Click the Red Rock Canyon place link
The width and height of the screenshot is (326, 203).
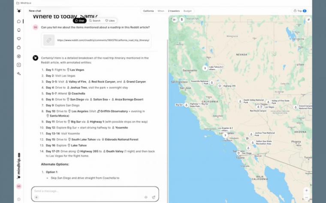point(102,82)
